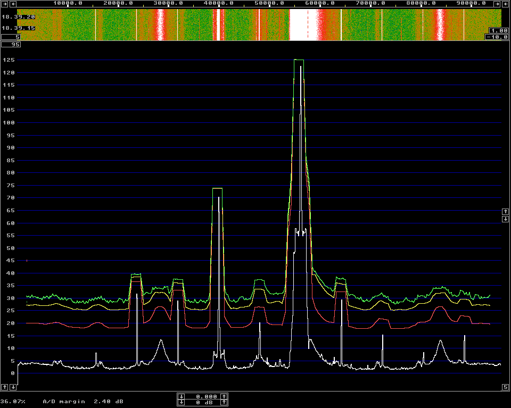Screen dimensions: 511x408
Task: Click the 10000.0 frequency scale label
Action: (68, 3)
